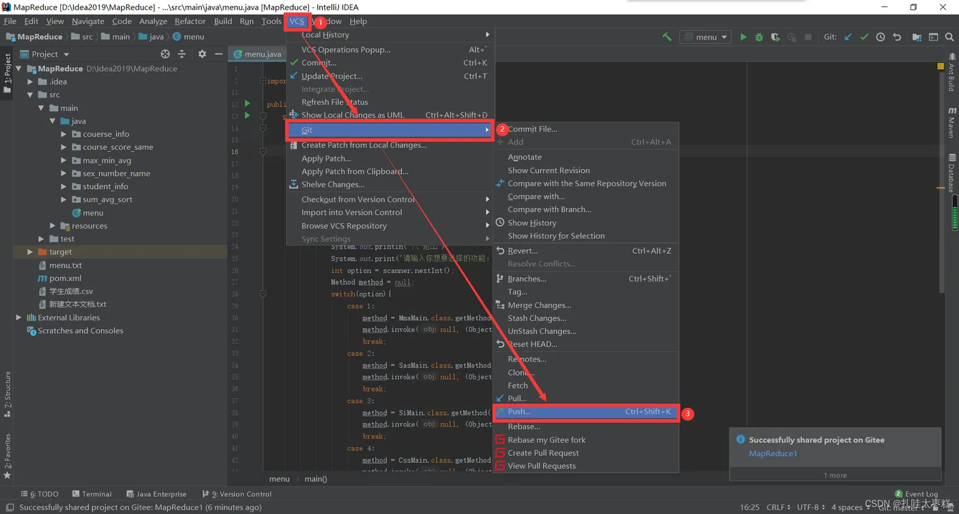The width and height of the screenshot is (959, 514).
Task: Expand the couerse_info package
Action: click(64, 134)
